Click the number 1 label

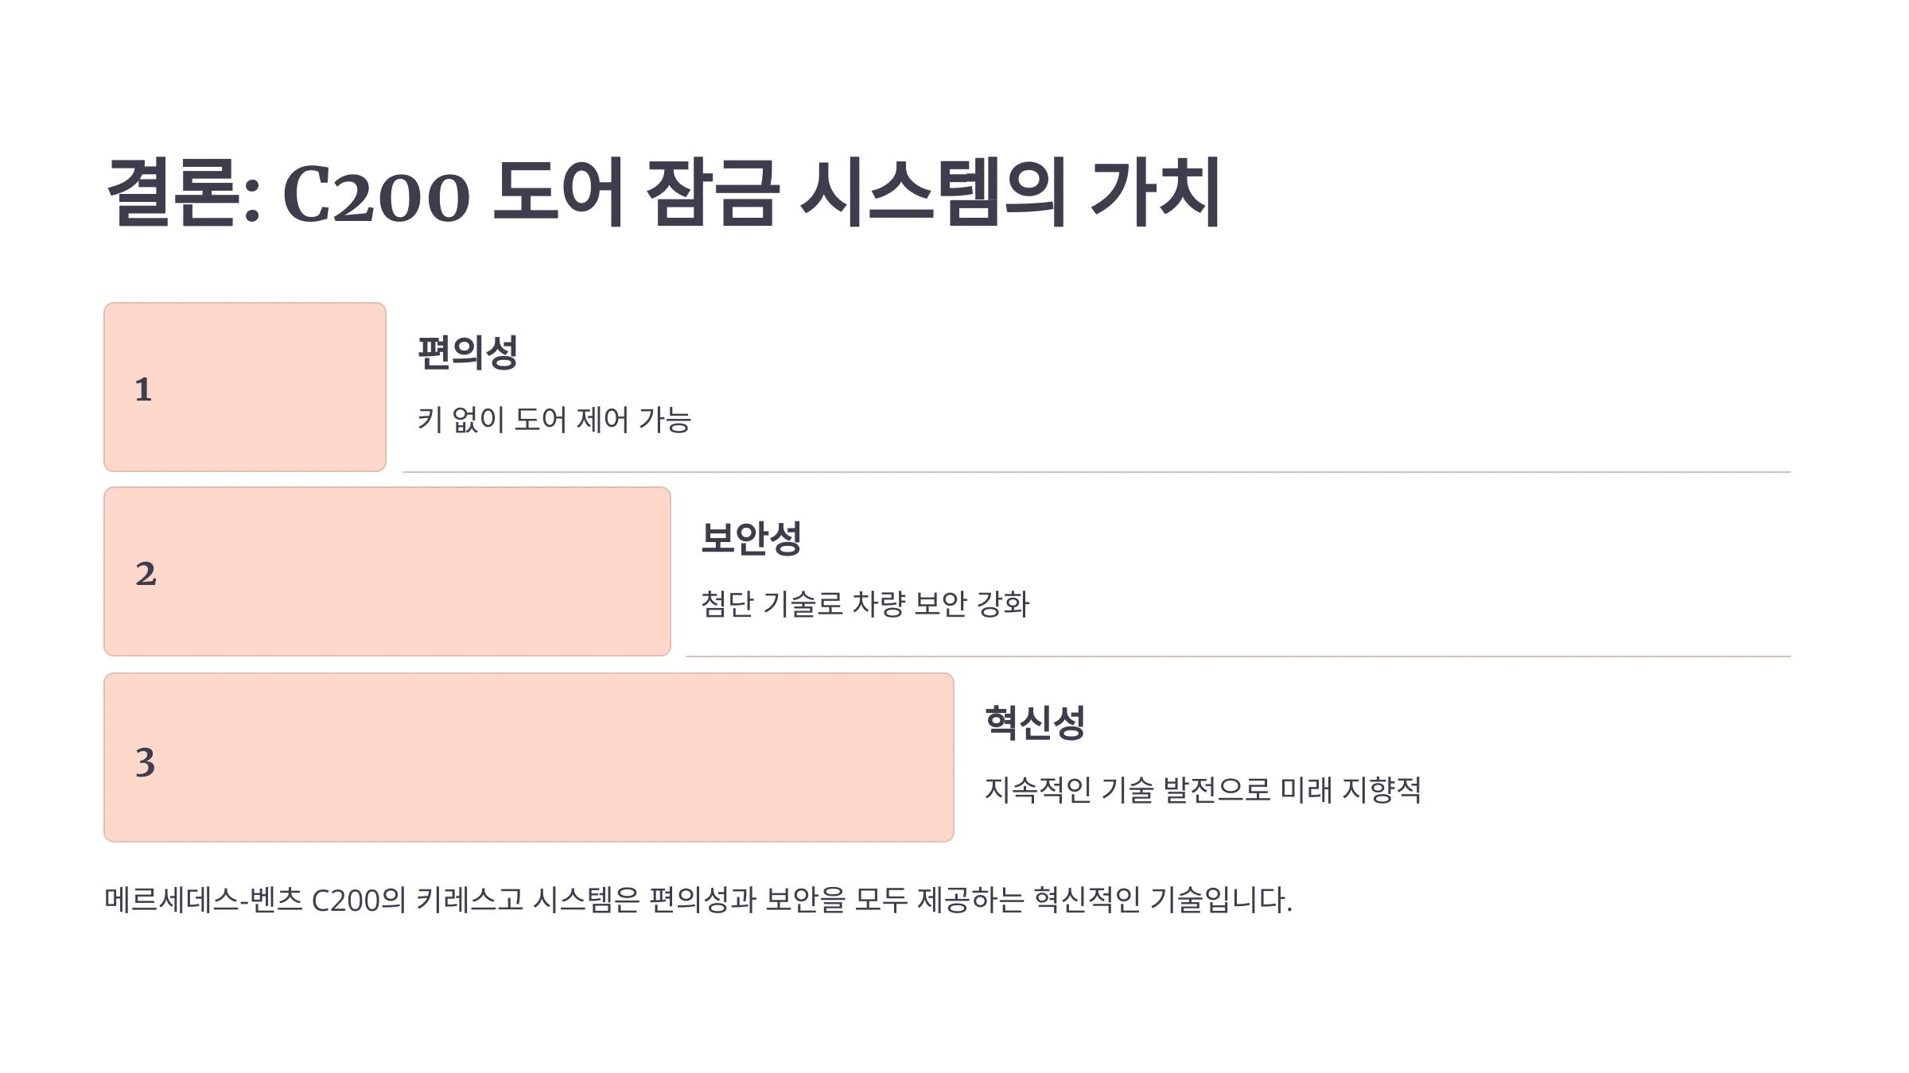[143, 389]
